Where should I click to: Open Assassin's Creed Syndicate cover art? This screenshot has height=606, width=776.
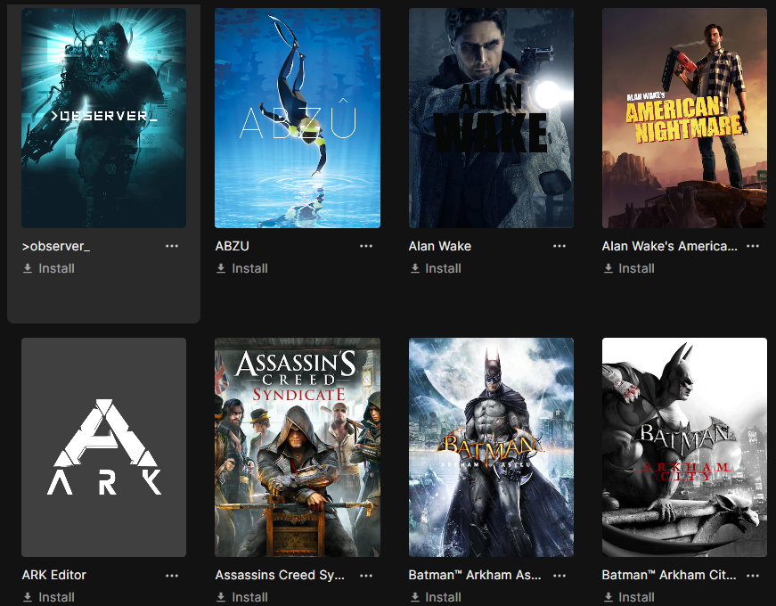pyautogui.click(x=298, y=447)
